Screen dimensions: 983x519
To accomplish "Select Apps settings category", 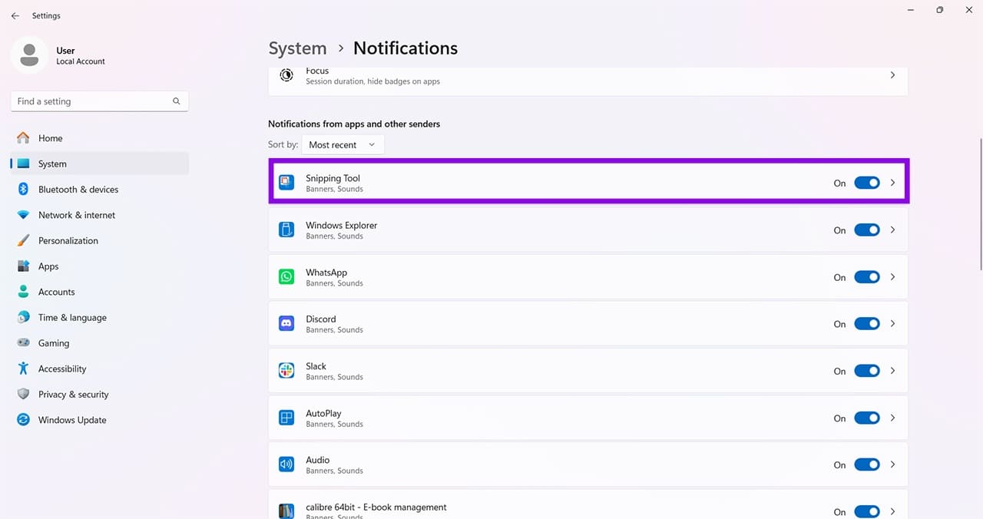I will click(x=100, y=266).
